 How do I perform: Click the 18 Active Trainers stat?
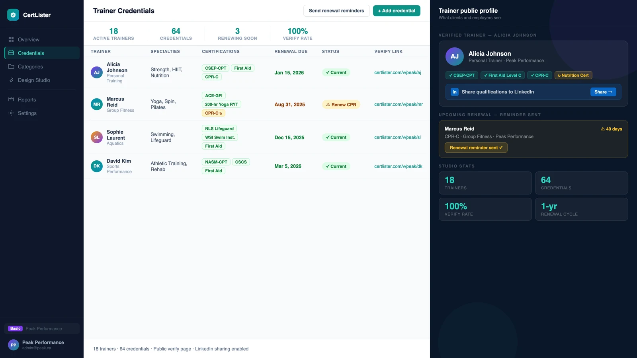[x=113, y=34]
